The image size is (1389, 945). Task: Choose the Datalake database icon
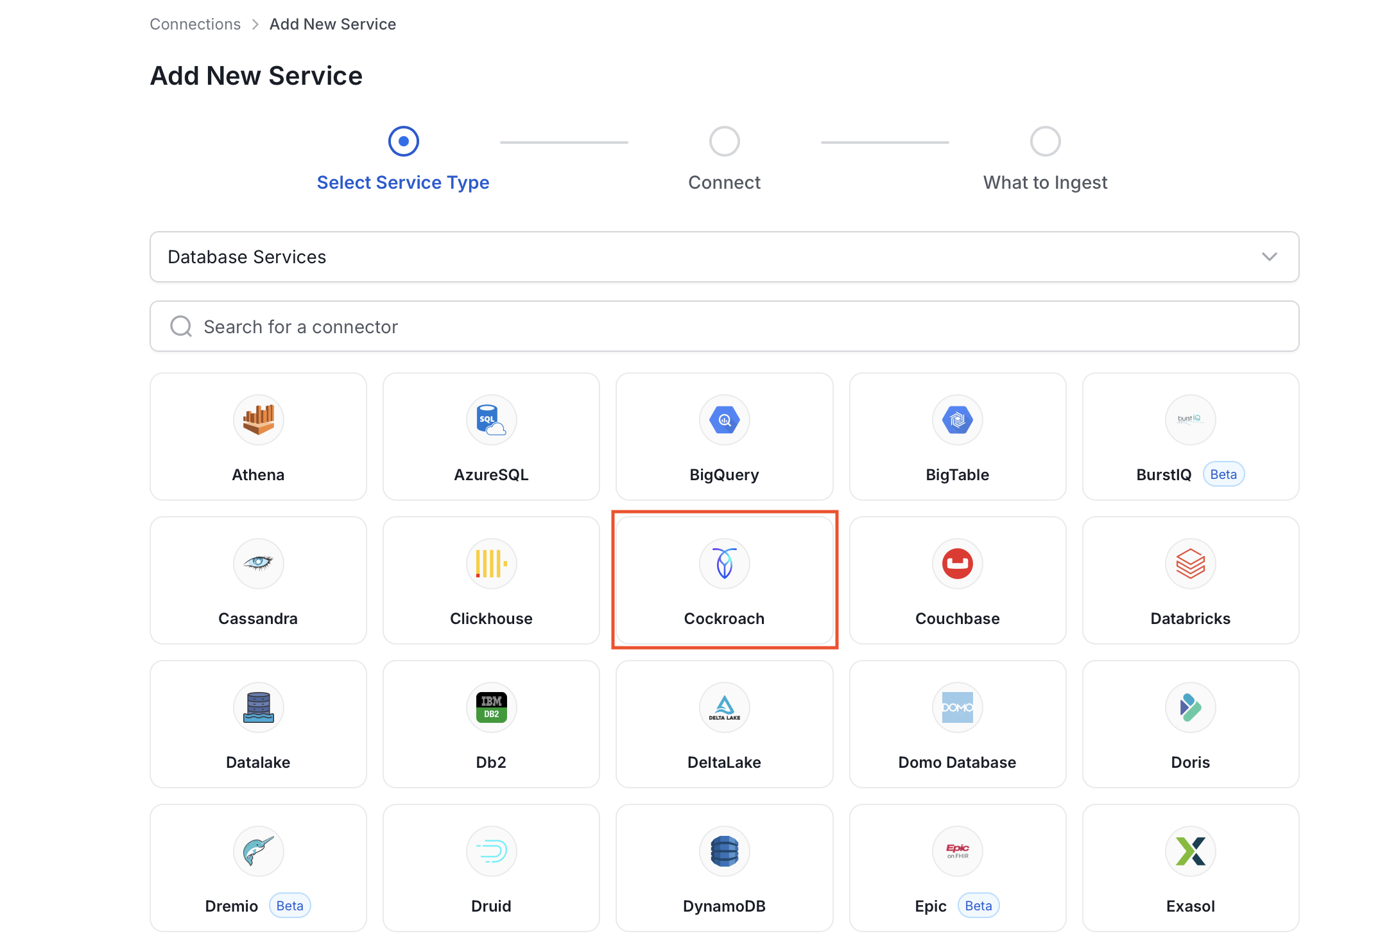tap(258, 707)
